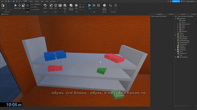Image resolution: width=197 pixels, height=110 pixels.
Task: Open the Toolbox
Action: (x=51, y=6)
